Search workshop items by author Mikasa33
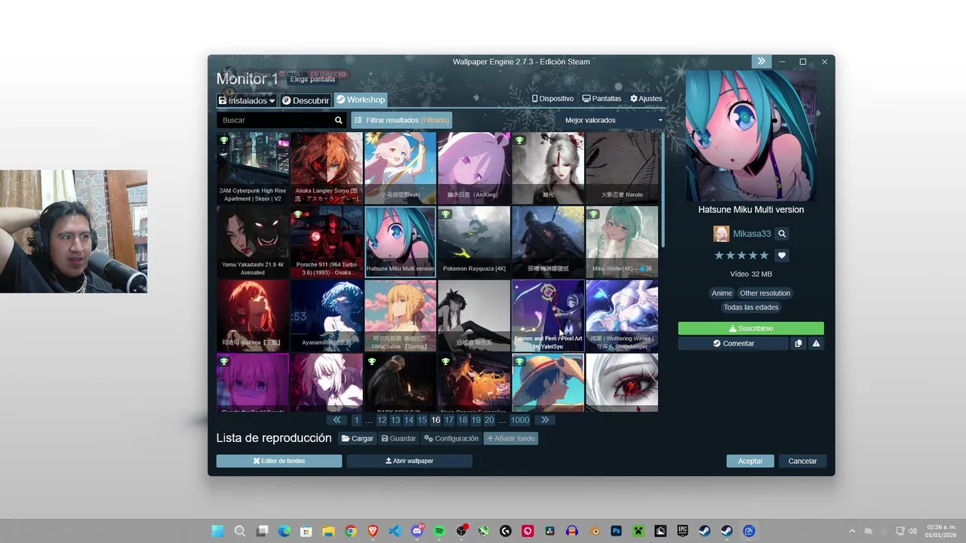 pos(782,234)
